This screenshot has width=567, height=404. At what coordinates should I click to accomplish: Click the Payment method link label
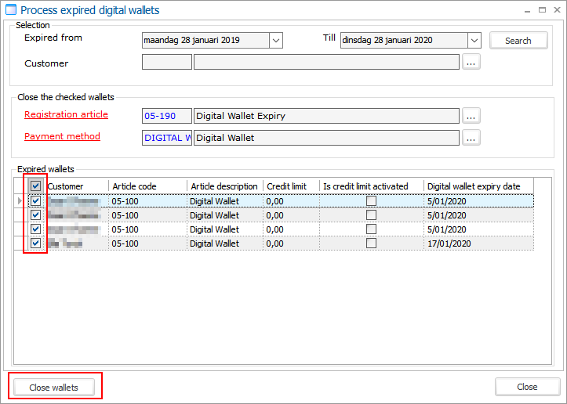(x=62, y=137)
